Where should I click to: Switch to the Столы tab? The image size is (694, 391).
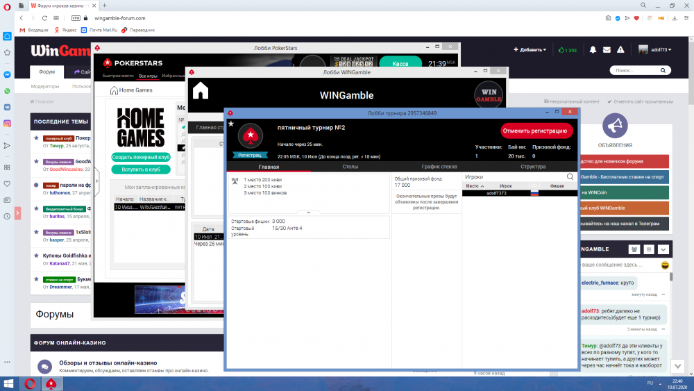(x=350, y=167)
